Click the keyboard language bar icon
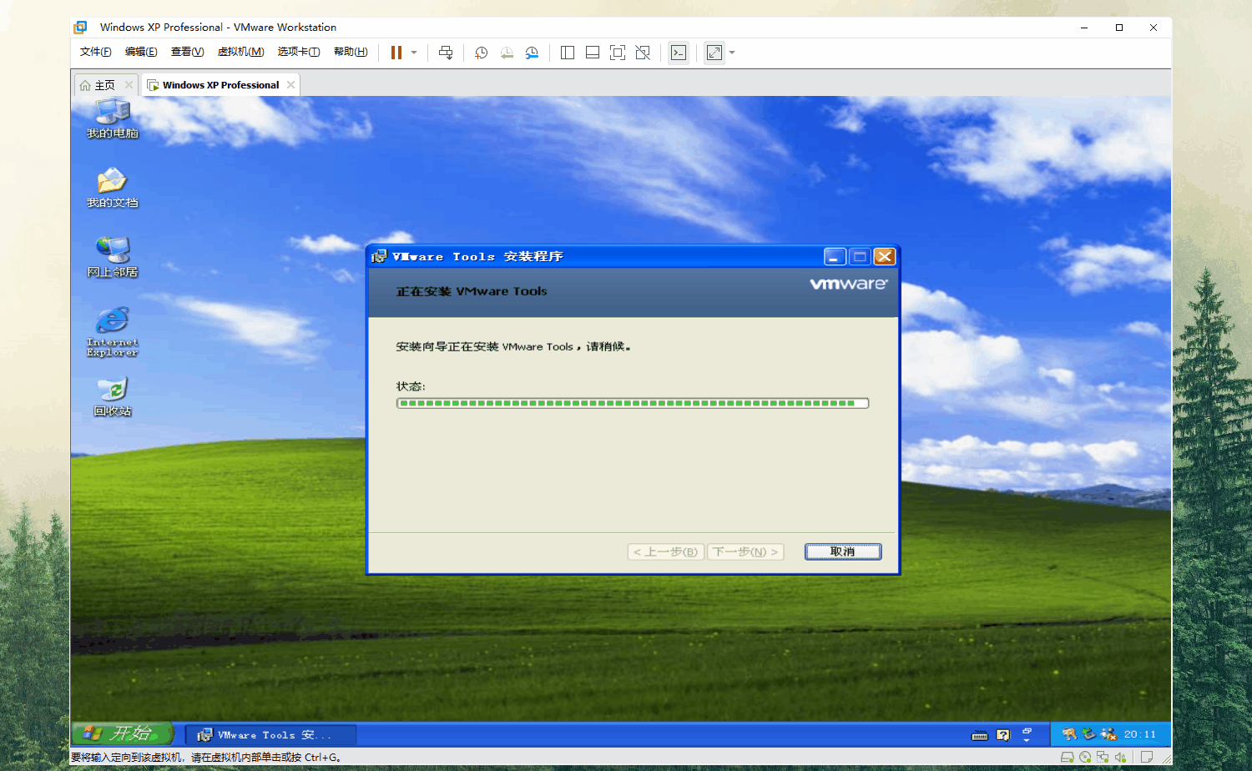This screenshot has height=771, width=1252. [x=980, y=735]
